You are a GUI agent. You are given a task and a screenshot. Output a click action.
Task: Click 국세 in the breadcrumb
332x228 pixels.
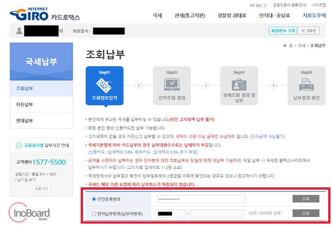(x=301, y=46)
